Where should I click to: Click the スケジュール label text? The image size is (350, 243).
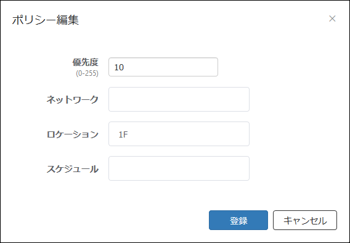72,169
